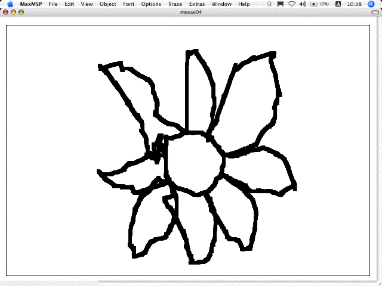
Task: Open the Edit menu
Action: pos(69,4)
